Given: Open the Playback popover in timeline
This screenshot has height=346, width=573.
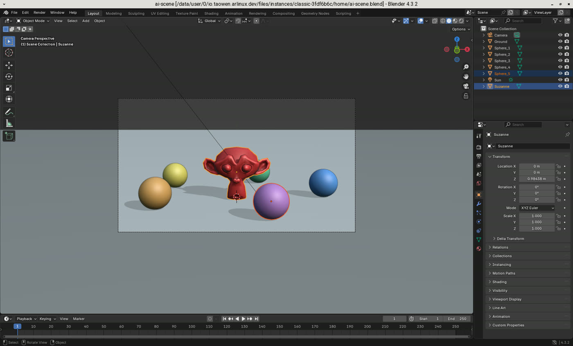Looking at the screenshot, I should pyautogui.click(x=26, y=319).
